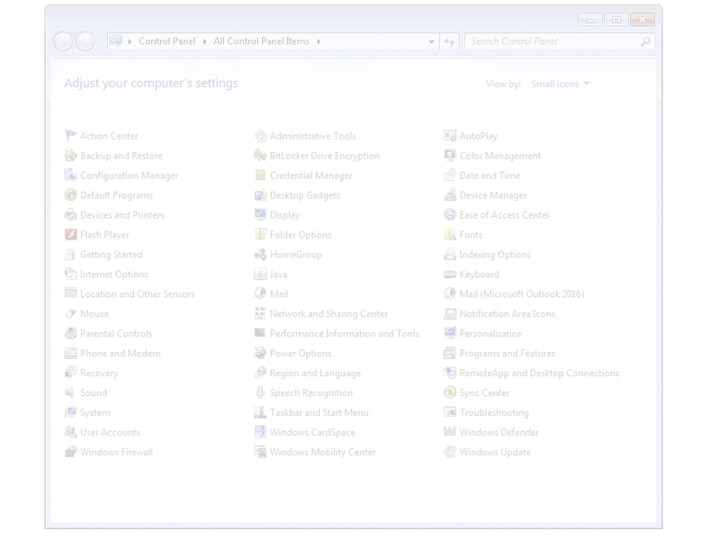Viewport: 720px width, 540px height.
Task: Click All Control Panel Items breadcrumb
Action: pos(261,41)
